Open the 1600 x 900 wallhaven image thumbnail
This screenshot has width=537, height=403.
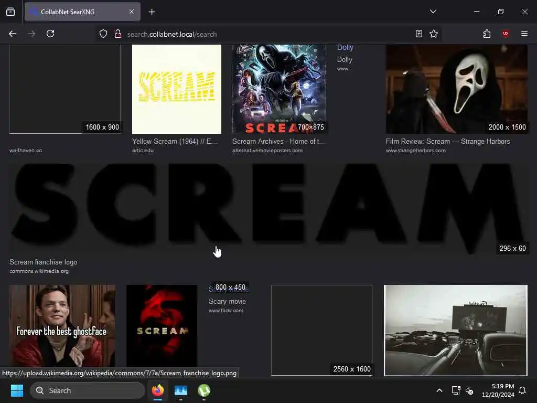click(x=65, y=89)
